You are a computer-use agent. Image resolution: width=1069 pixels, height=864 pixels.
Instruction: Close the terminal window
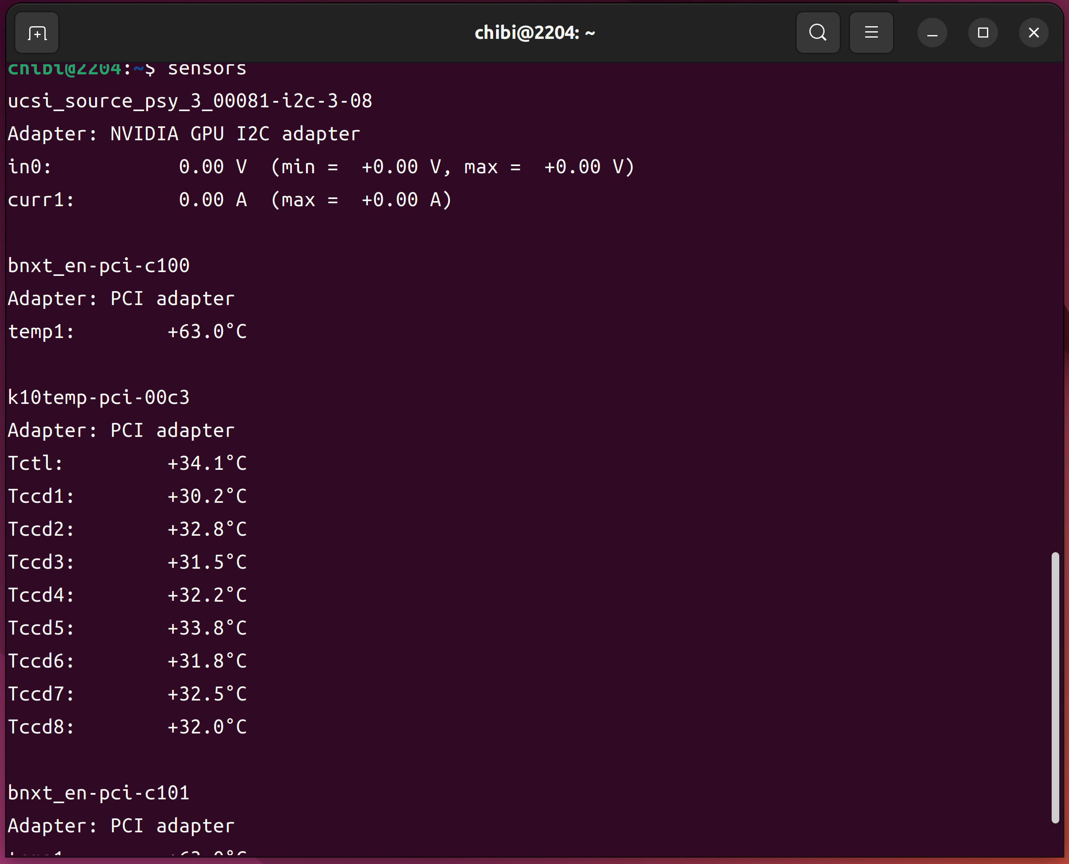coord(1033,33)
